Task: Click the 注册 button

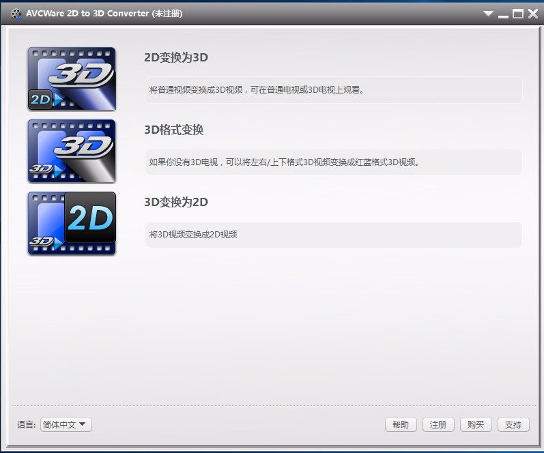Action: 438,424
